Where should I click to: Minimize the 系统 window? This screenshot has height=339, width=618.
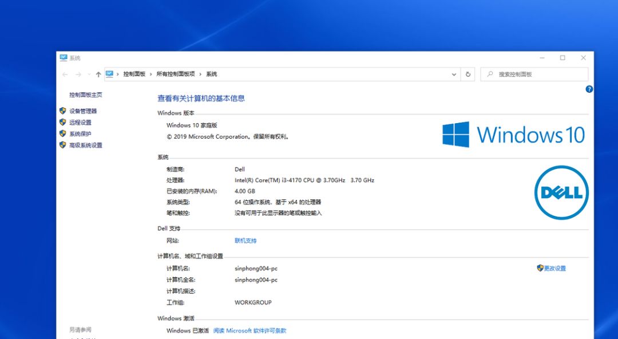coord(542,58)
